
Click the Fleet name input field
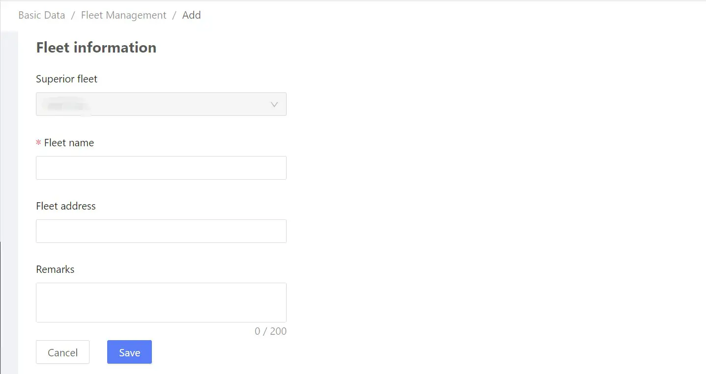click(161, 167)
